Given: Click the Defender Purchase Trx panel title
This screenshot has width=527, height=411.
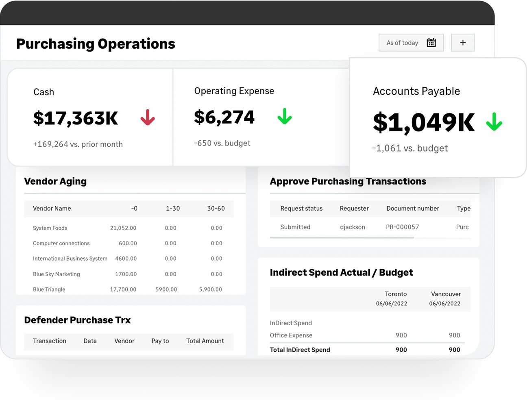Looking at the screenshot, I should click(x=77, y=320).
